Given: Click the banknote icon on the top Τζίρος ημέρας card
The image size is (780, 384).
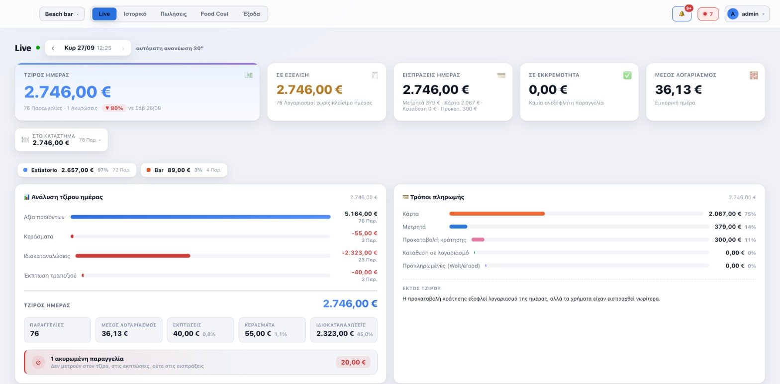Looking at the screenshot, I should tap(249, 75).
